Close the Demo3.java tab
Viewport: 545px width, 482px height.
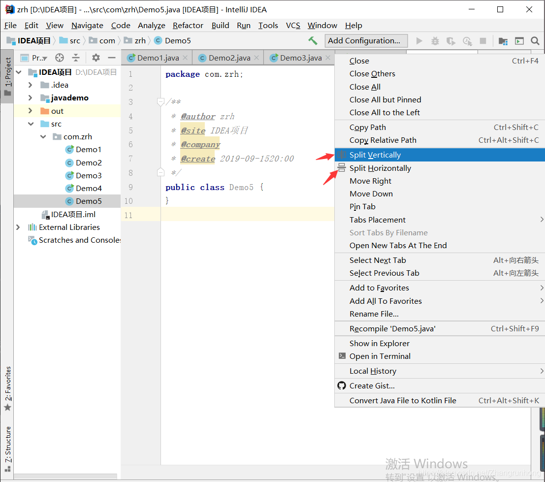(x=328, y=58)
